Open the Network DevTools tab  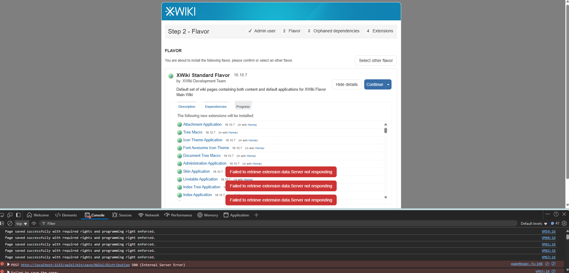coord(149,215)
